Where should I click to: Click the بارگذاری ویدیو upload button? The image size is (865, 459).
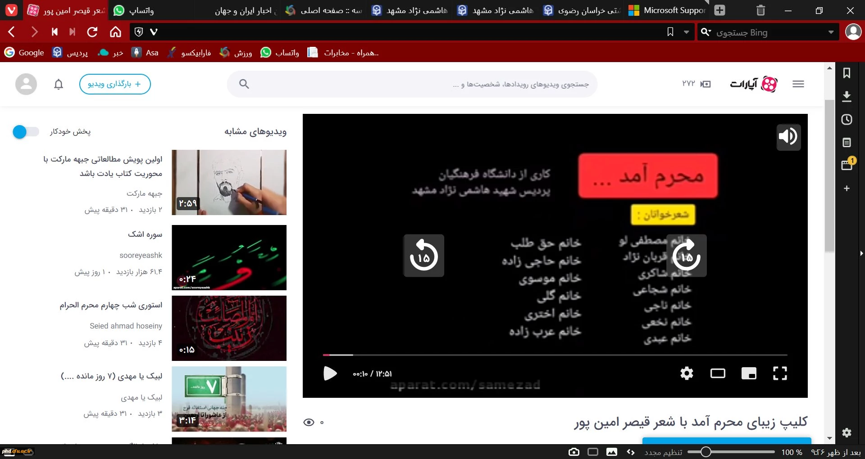click(x=115, y=84)
